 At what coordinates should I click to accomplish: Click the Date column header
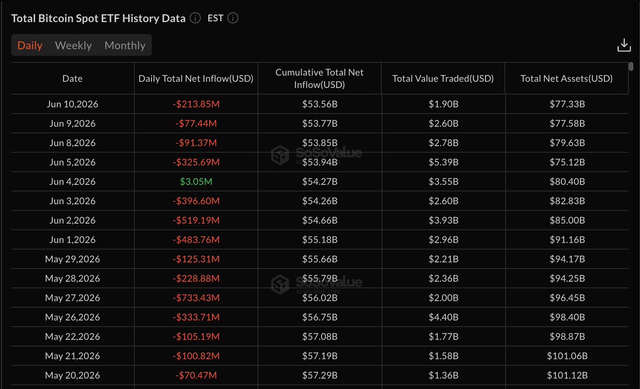73,78
